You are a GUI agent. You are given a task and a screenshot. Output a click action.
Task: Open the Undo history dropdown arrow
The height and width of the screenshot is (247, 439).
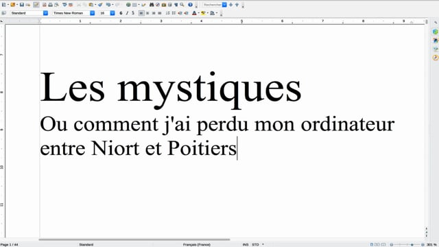click(x=112, y=5)
